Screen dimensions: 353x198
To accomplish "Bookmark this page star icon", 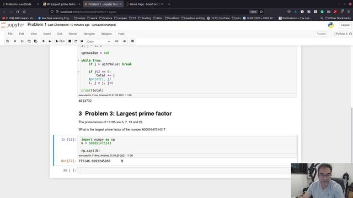I will click(261, 12).
